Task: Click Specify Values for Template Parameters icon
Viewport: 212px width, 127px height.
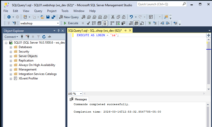Action: click(175, 23)
